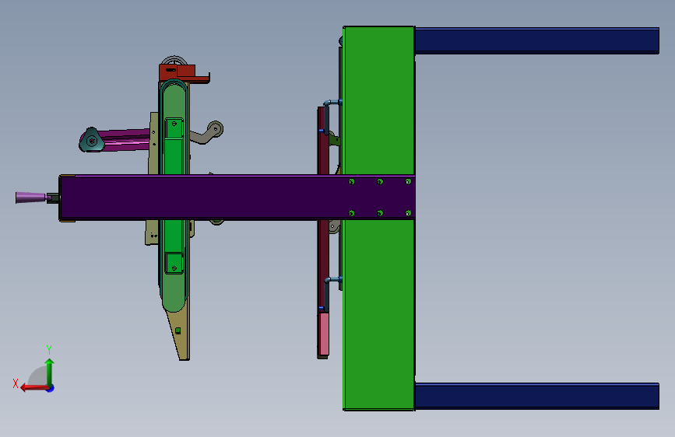This screenshot has height=437, width=675.
Task: Select the long purple horizontal beam
Action: (x=237, y=198)
